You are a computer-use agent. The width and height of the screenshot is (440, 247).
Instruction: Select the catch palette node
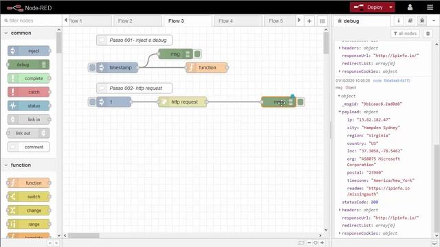click(x=29, y=92)
